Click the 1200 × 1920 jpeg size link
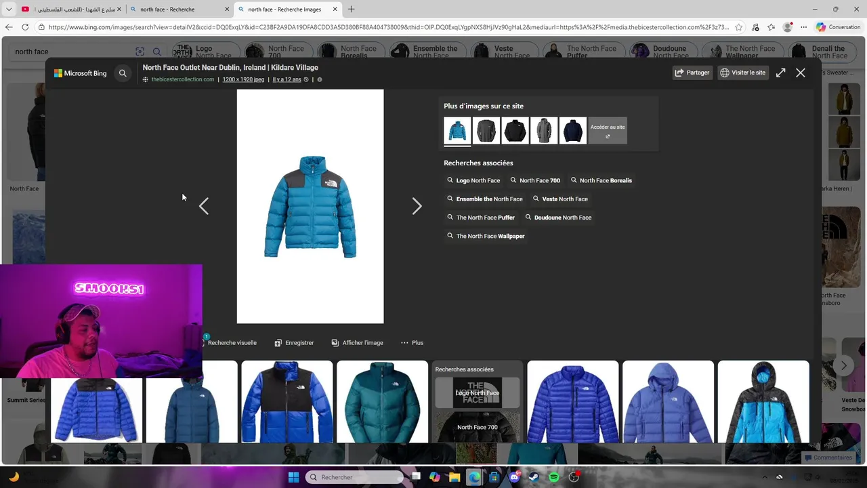The width and height of the screenshot is (867, 488). click(243, 79)
